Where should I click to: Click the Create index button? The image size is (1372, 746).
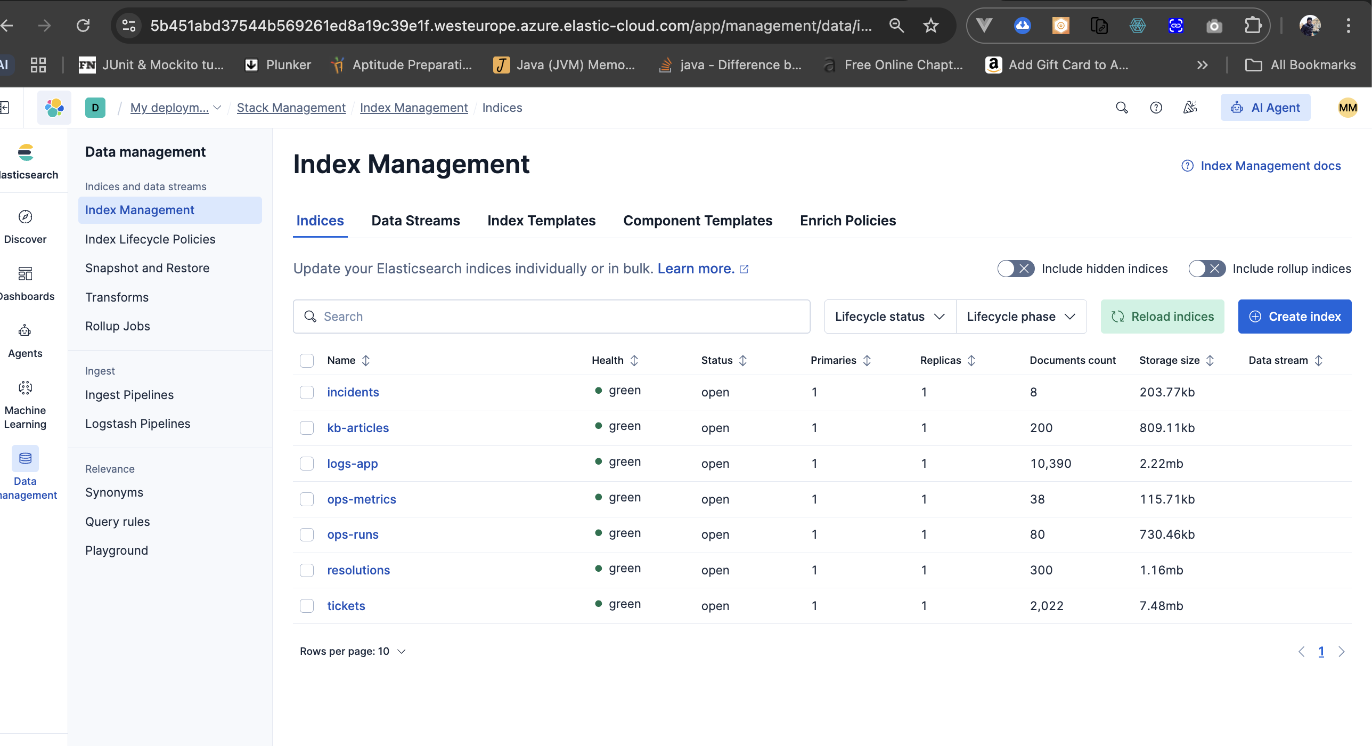pos(1295,317)
